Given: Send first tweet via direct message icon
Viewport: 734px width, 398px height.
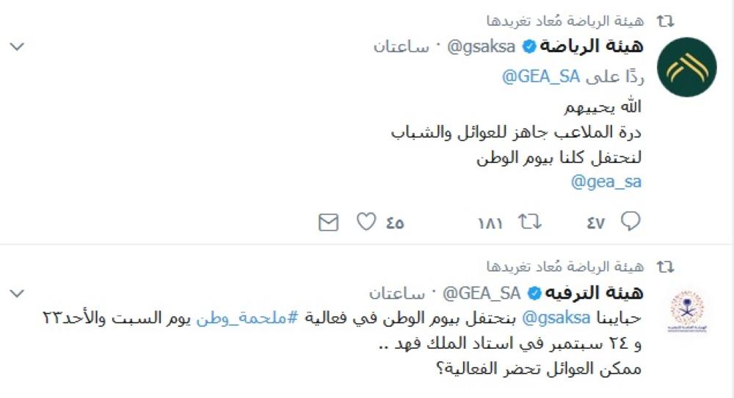Looking at the screenshot, I should pyautogui.click(x=328, y=221).
